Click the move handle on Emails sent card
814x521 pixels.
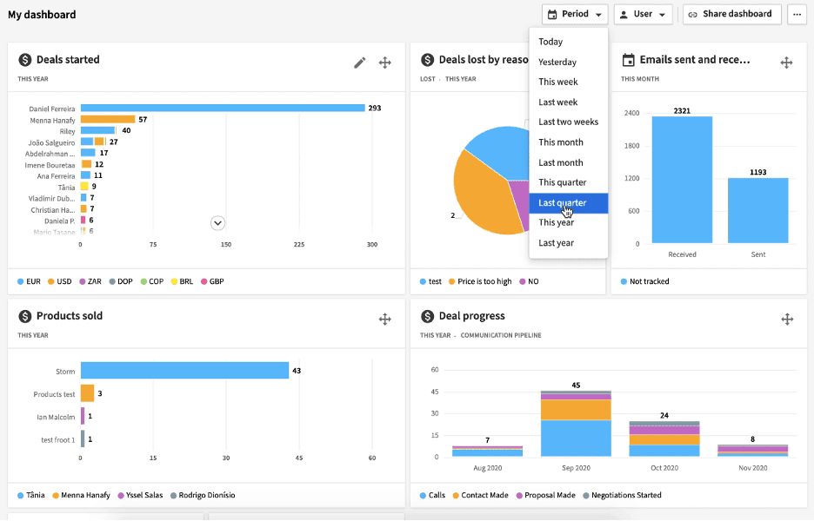pyautogui.click(x=786, y=63)
